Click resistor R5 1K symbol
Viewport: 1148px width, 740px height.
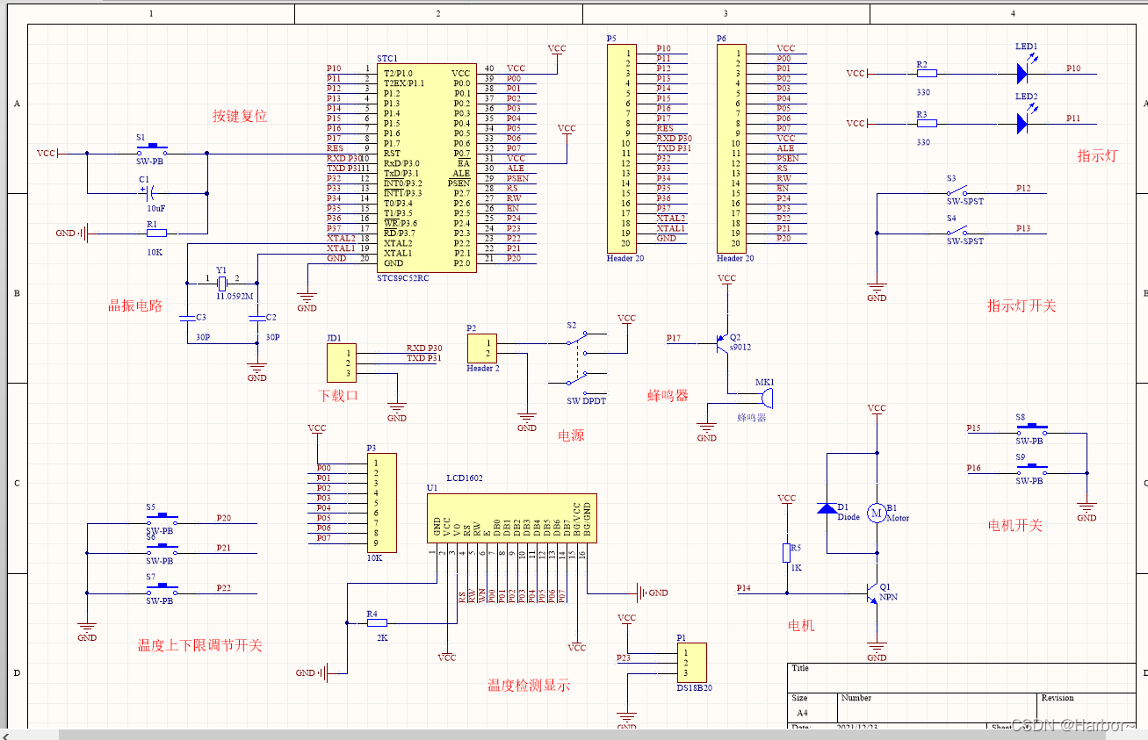[786, 552]
